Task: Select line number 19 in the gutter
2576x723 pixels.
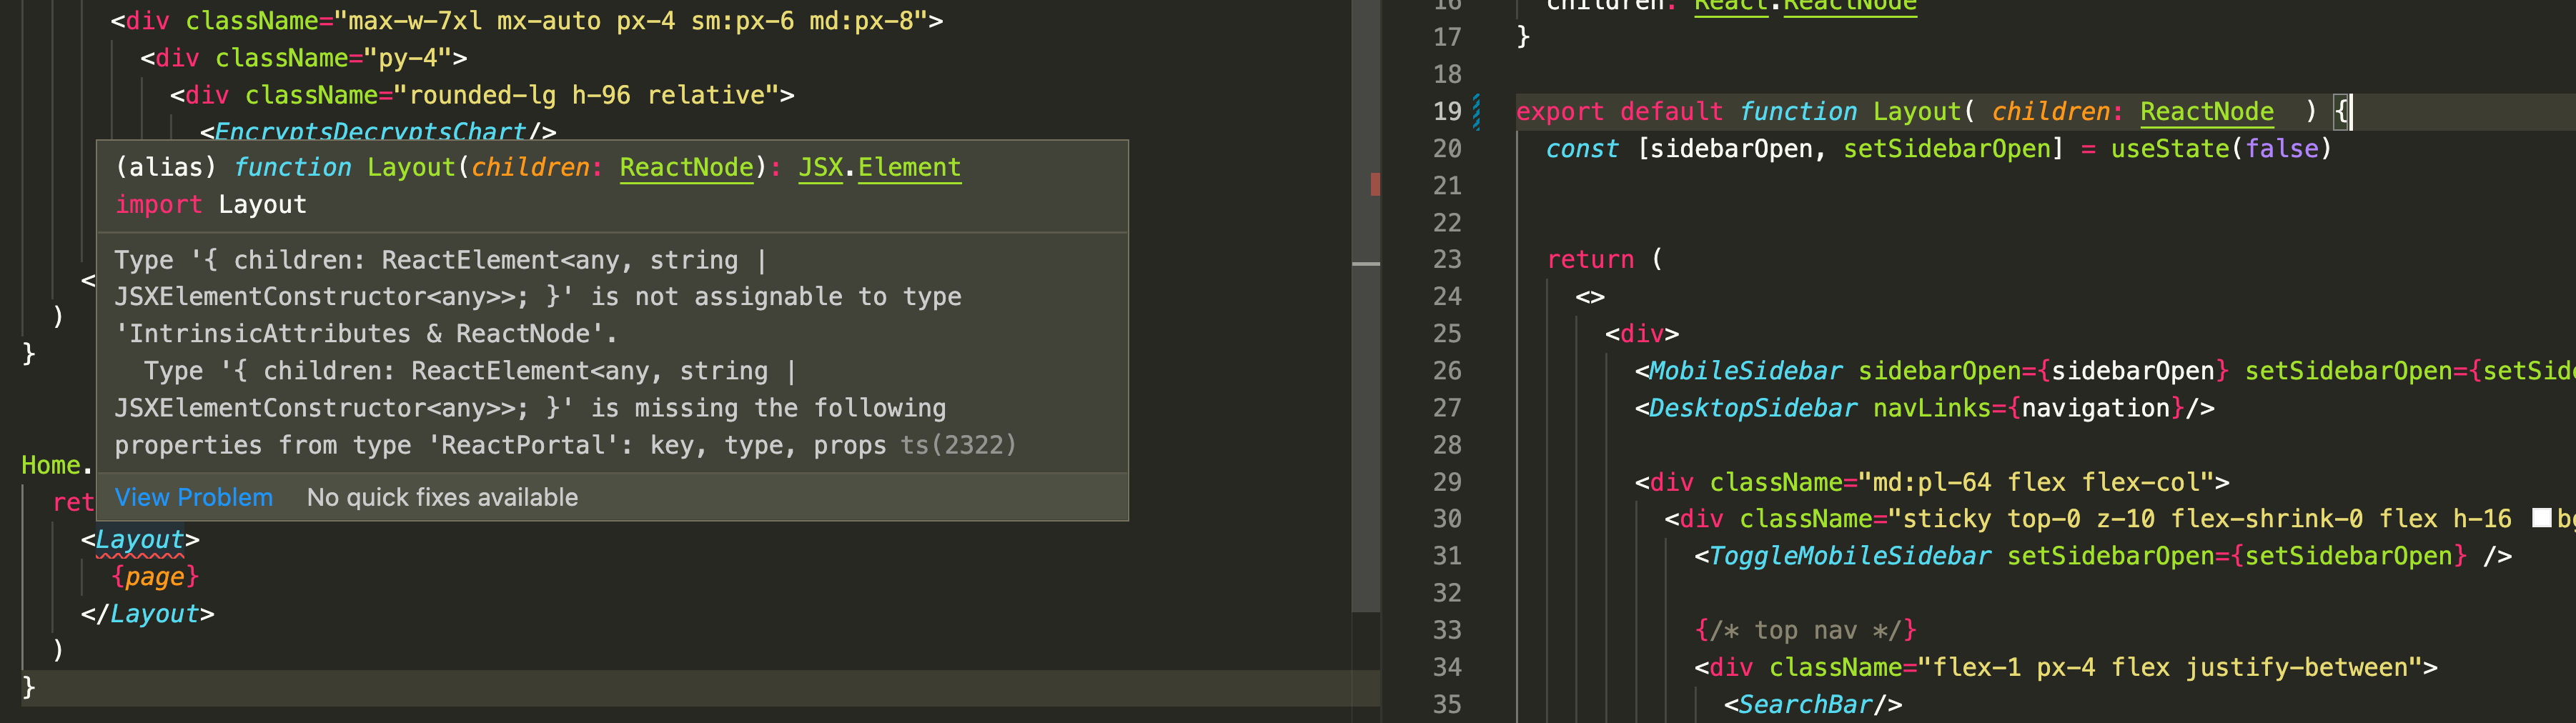Action: [1447, 111]
